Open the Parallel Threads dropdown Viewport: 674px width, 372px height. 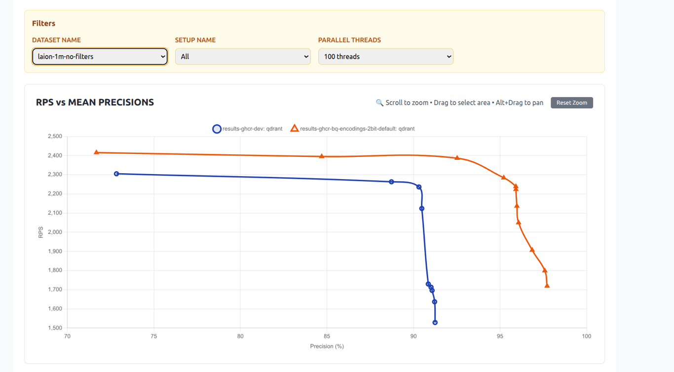click(386, 56)
